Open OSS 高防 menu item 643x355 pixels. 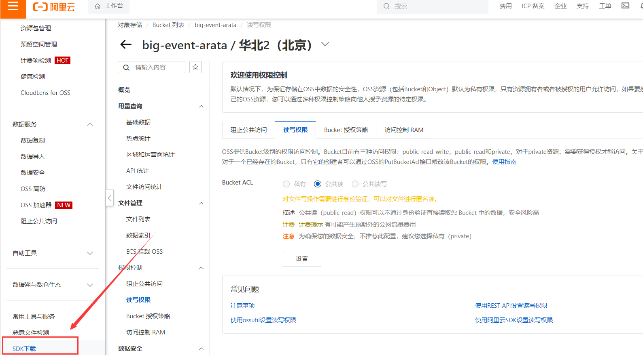click(33, 189)
